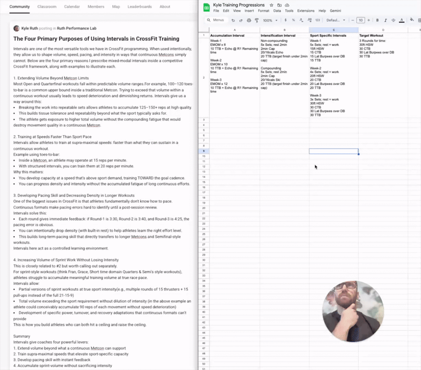This screenshot has width=421, height=370.
Task: Select the Target Workout header cell
Action: [383, 35]
